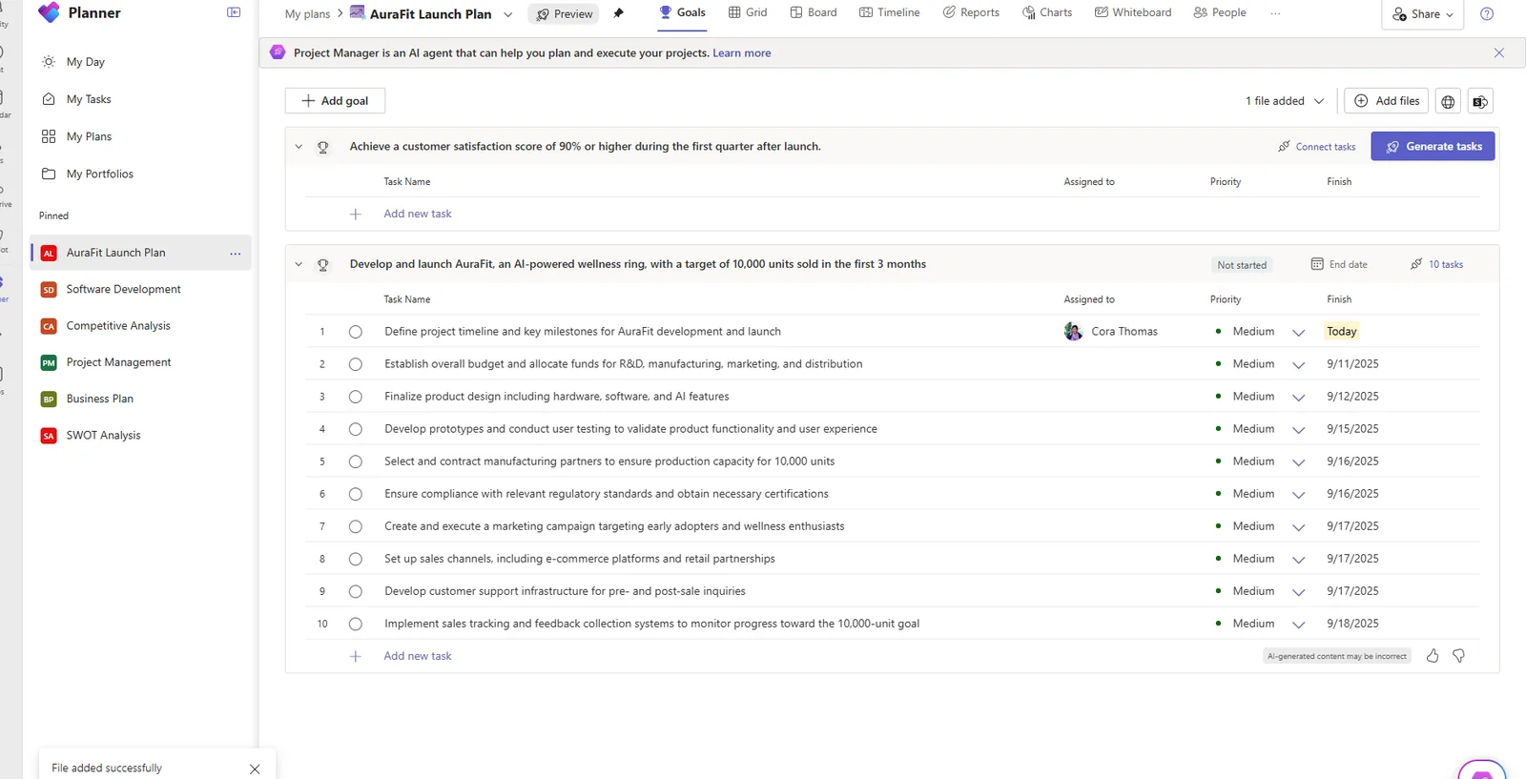The width and height of the screenshot is (1526, 779).
Task: Click the Preview badge button
Action: pyautogui.click(x=565, y=14)
